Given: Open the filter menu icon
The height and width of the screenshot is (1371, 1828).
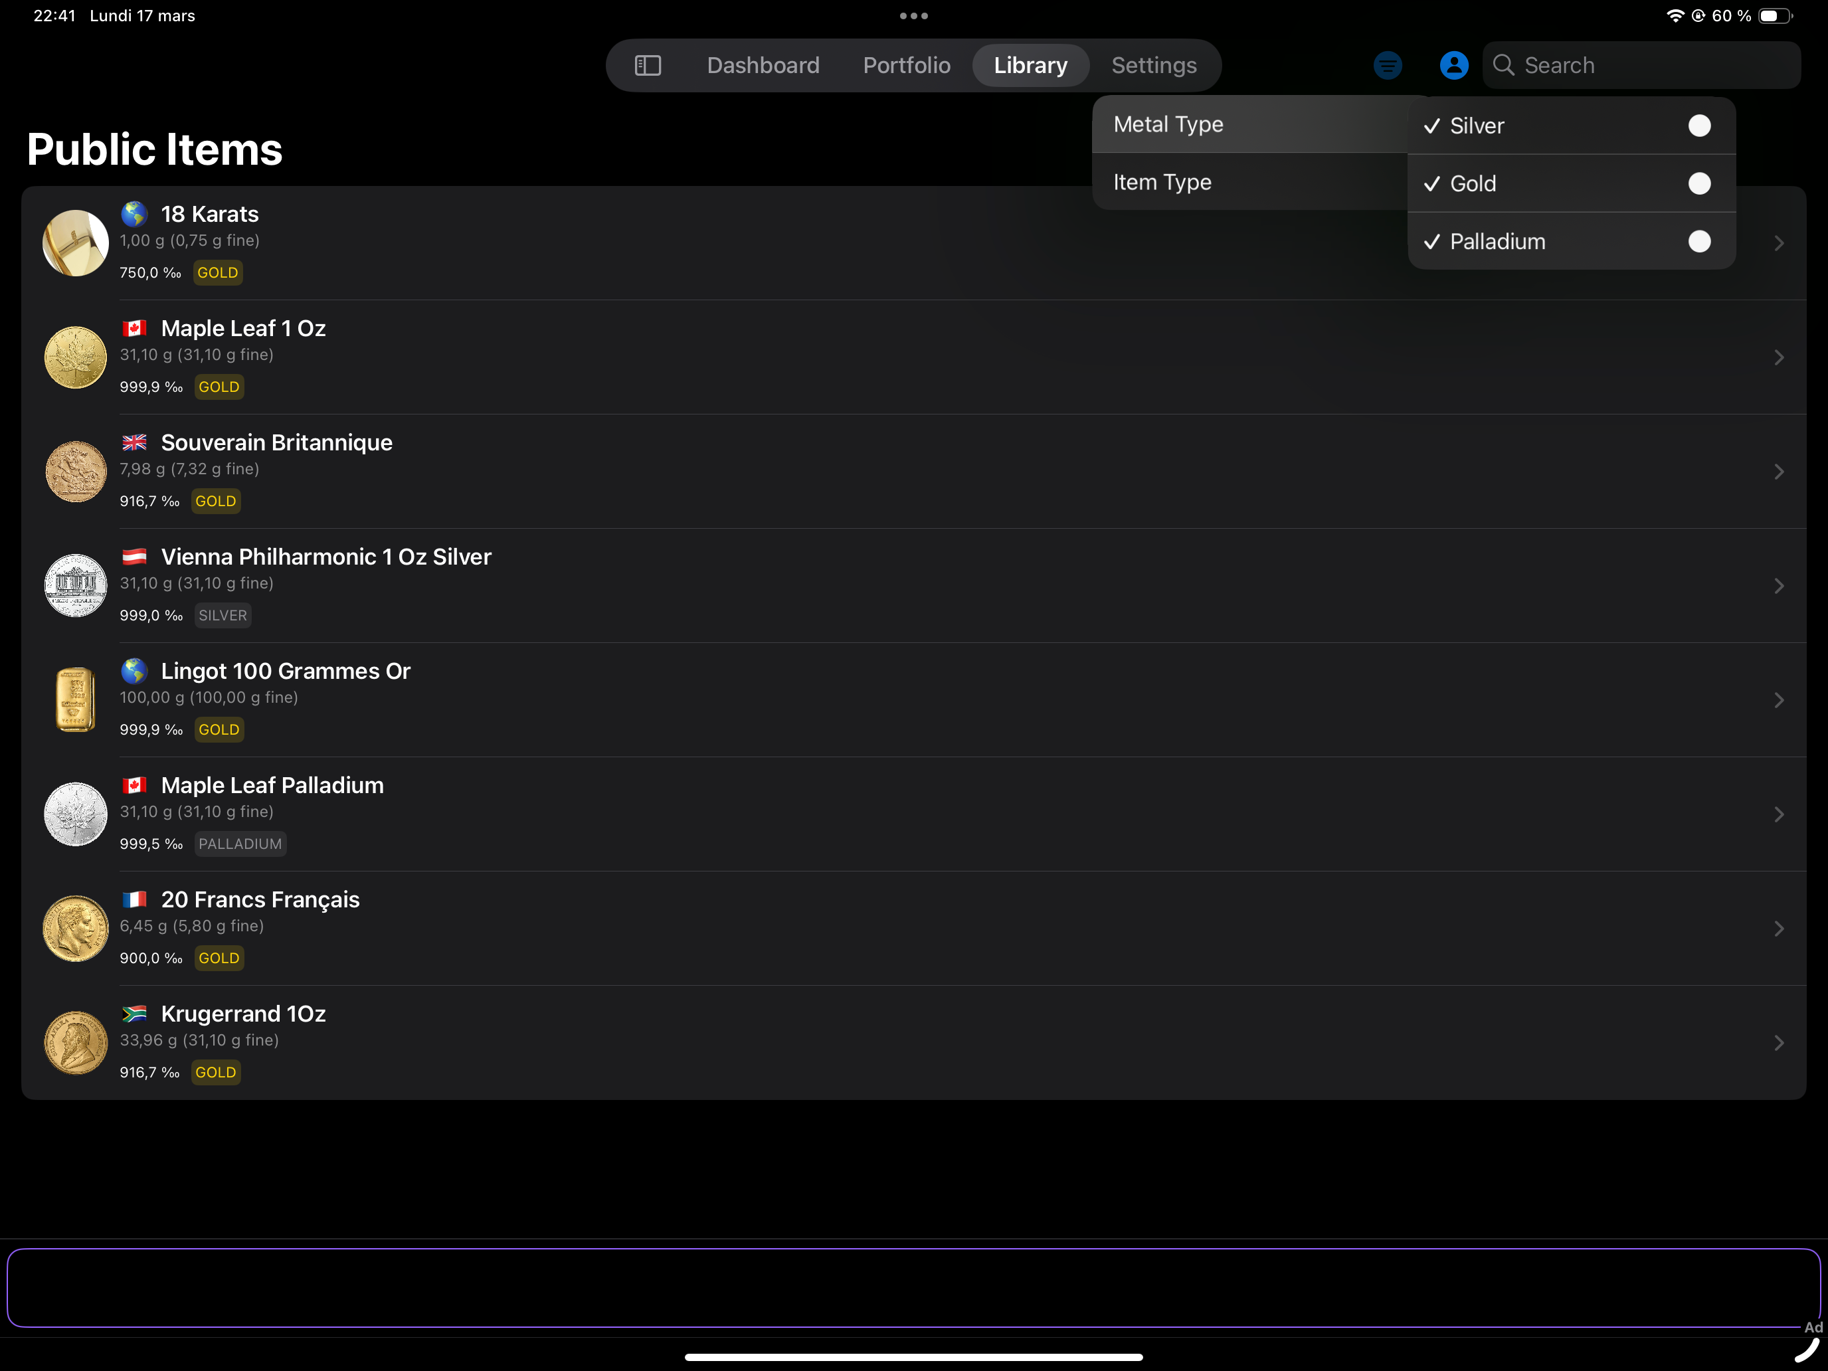Looking at the screenshot, I should (1388, 65).
